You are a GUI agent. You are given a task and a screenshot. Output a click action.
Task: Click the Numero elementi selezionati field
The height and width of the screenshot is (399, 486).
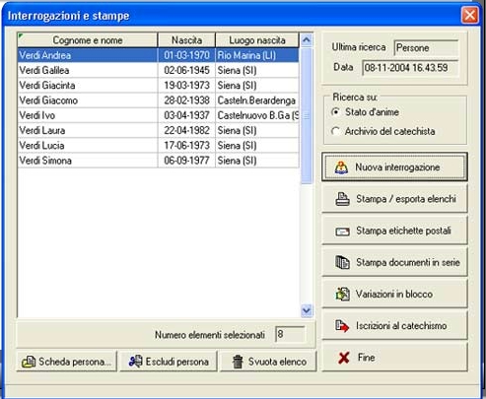290,334
